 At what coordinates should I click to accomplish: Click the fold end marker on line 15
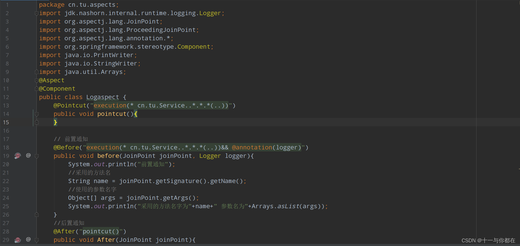point(36,122)
